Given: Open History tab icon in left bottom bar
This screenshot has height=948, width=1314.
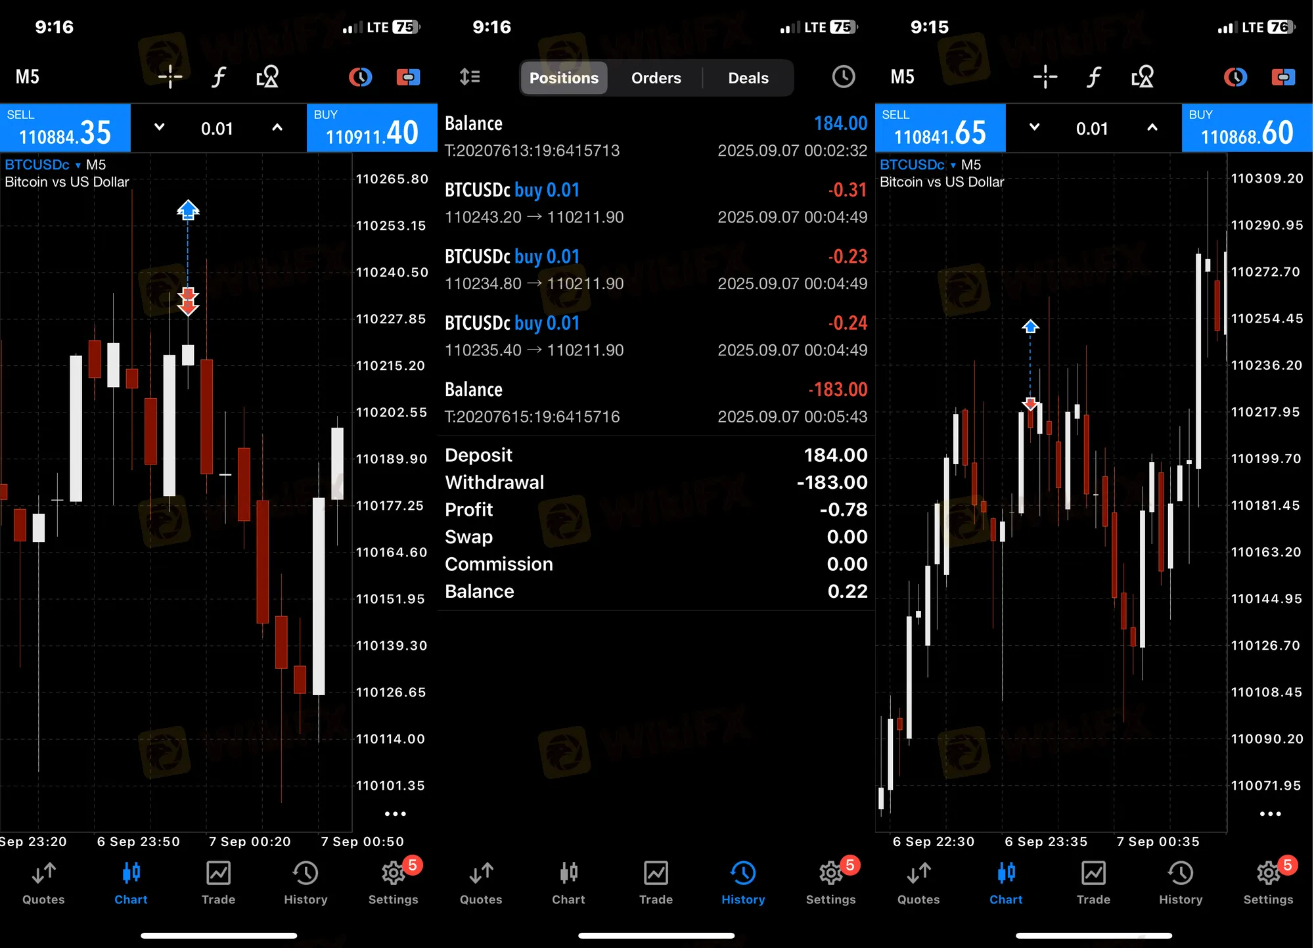Looking at the screenshot, I should pos(306,882).
